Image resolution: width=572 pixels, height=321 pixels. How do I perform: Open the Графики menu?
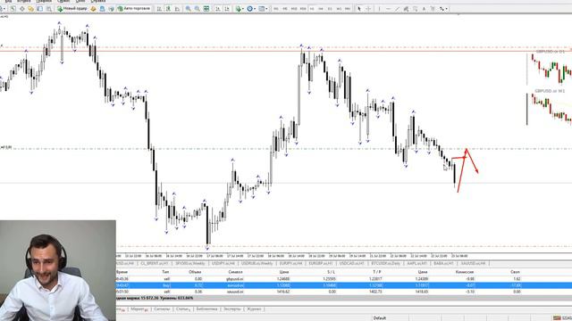[x=44, y=2]
